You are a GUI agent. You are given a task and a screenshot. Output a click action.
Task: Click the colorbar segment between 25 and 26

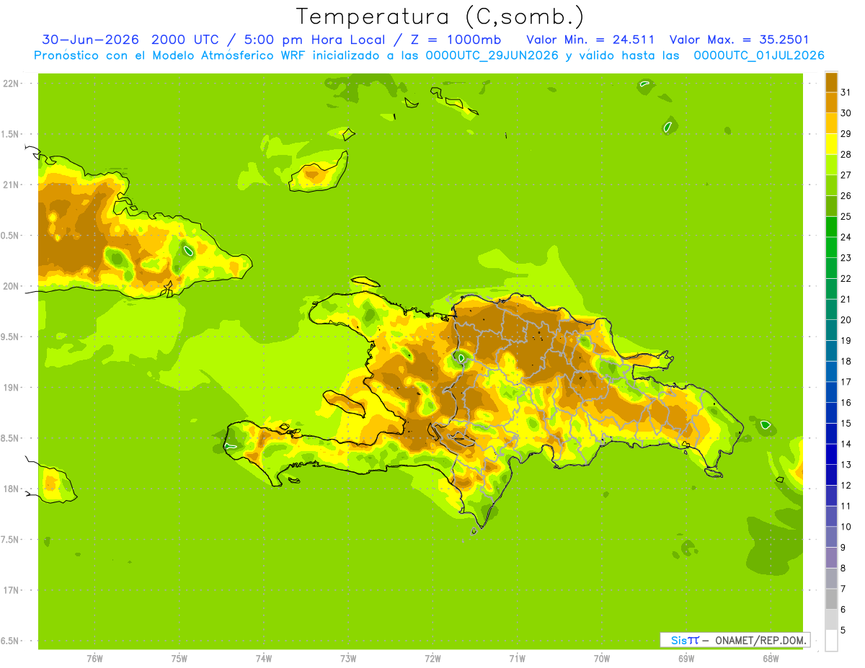(831, 206)
